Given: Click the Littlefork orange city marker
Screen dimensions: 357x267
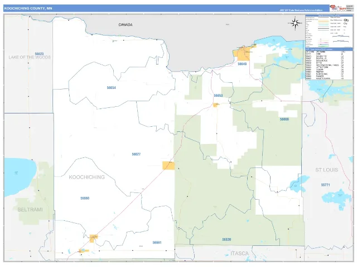Looking at the screenshot, I should [x=215, y=105].
